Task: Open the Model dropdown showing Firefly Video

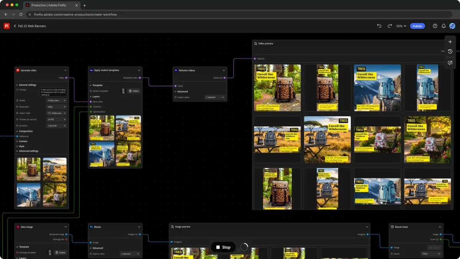Action: pyautogui.click(x=56, y=101)
